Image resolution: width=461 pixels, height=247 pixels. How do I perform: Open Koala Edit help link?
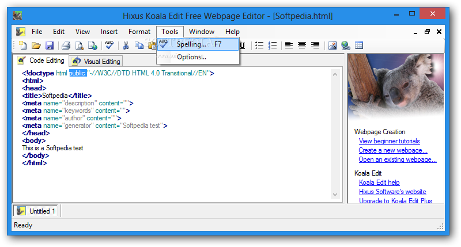point(379,183)
